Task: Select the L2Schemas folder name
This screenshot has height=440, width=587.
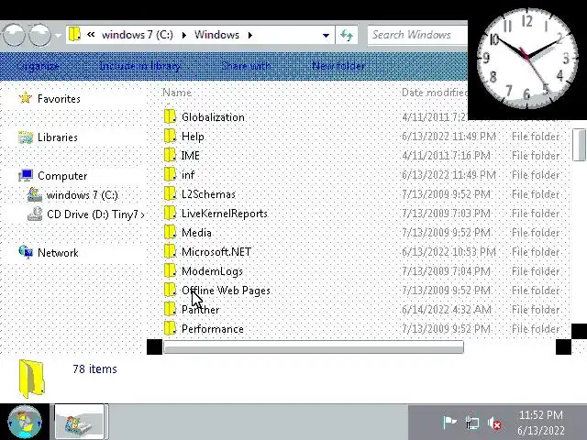Action: (208, 194)
